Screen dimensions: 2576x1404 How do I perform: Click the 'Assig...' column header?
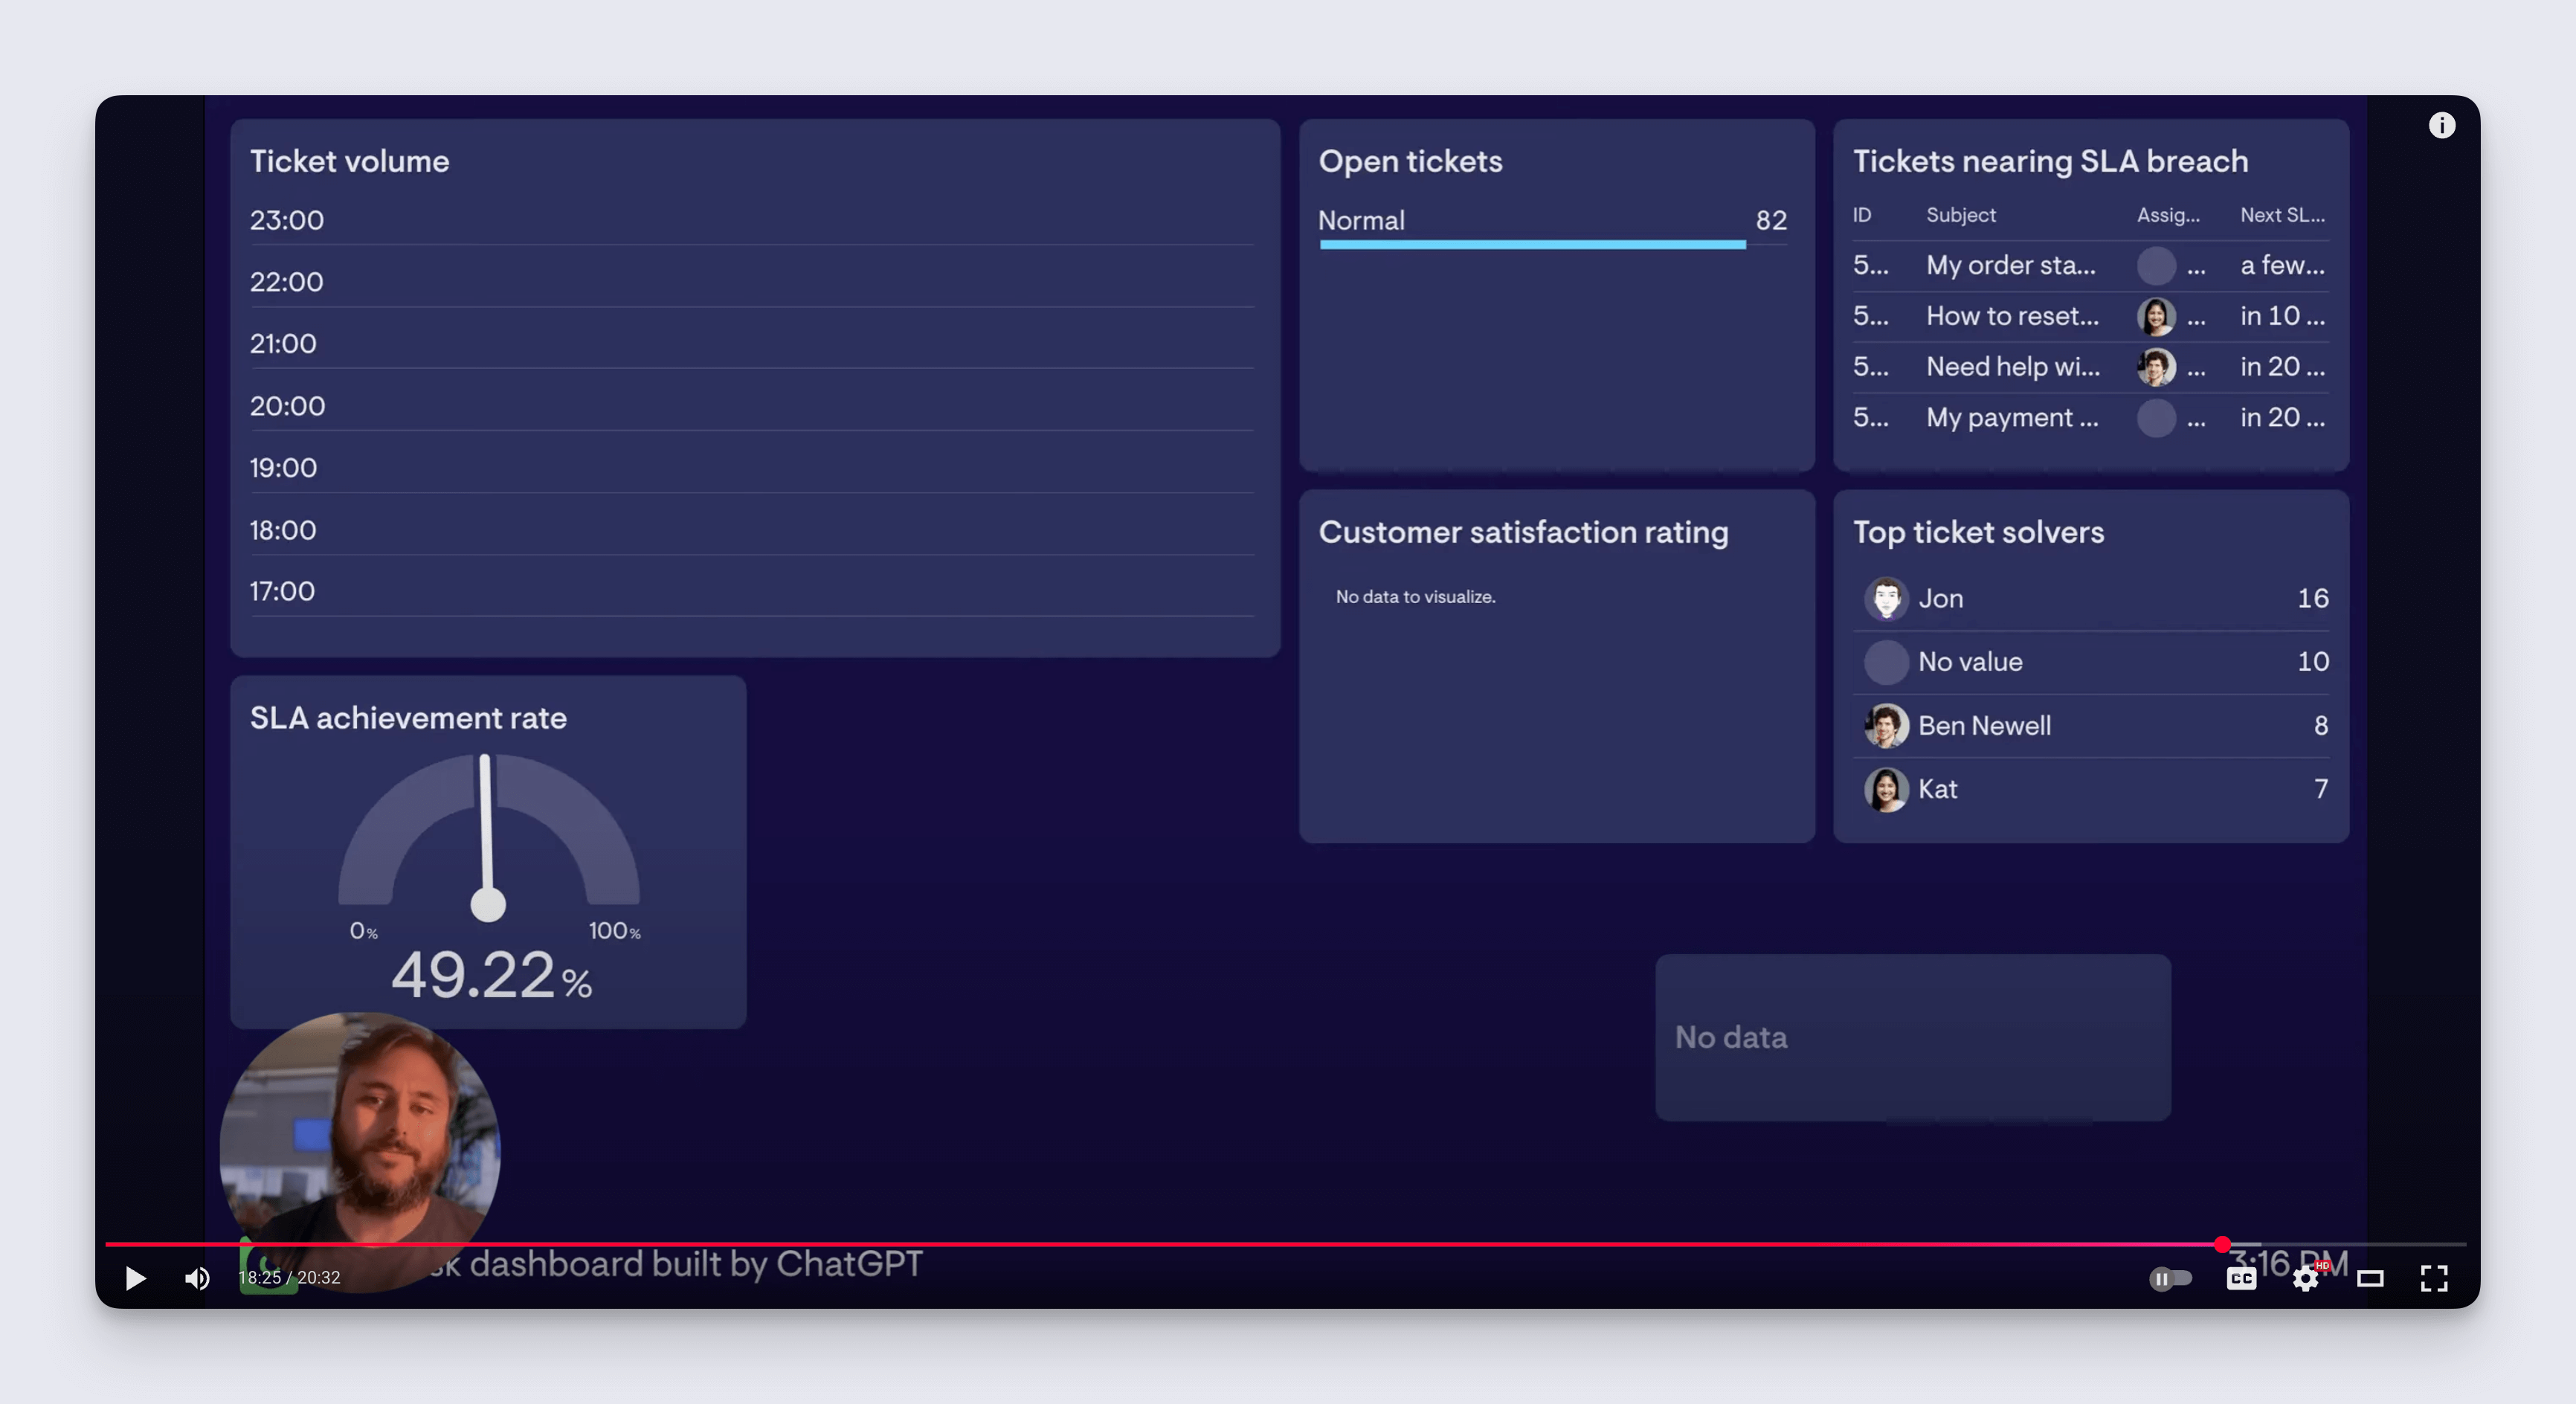click(2168, 215)
